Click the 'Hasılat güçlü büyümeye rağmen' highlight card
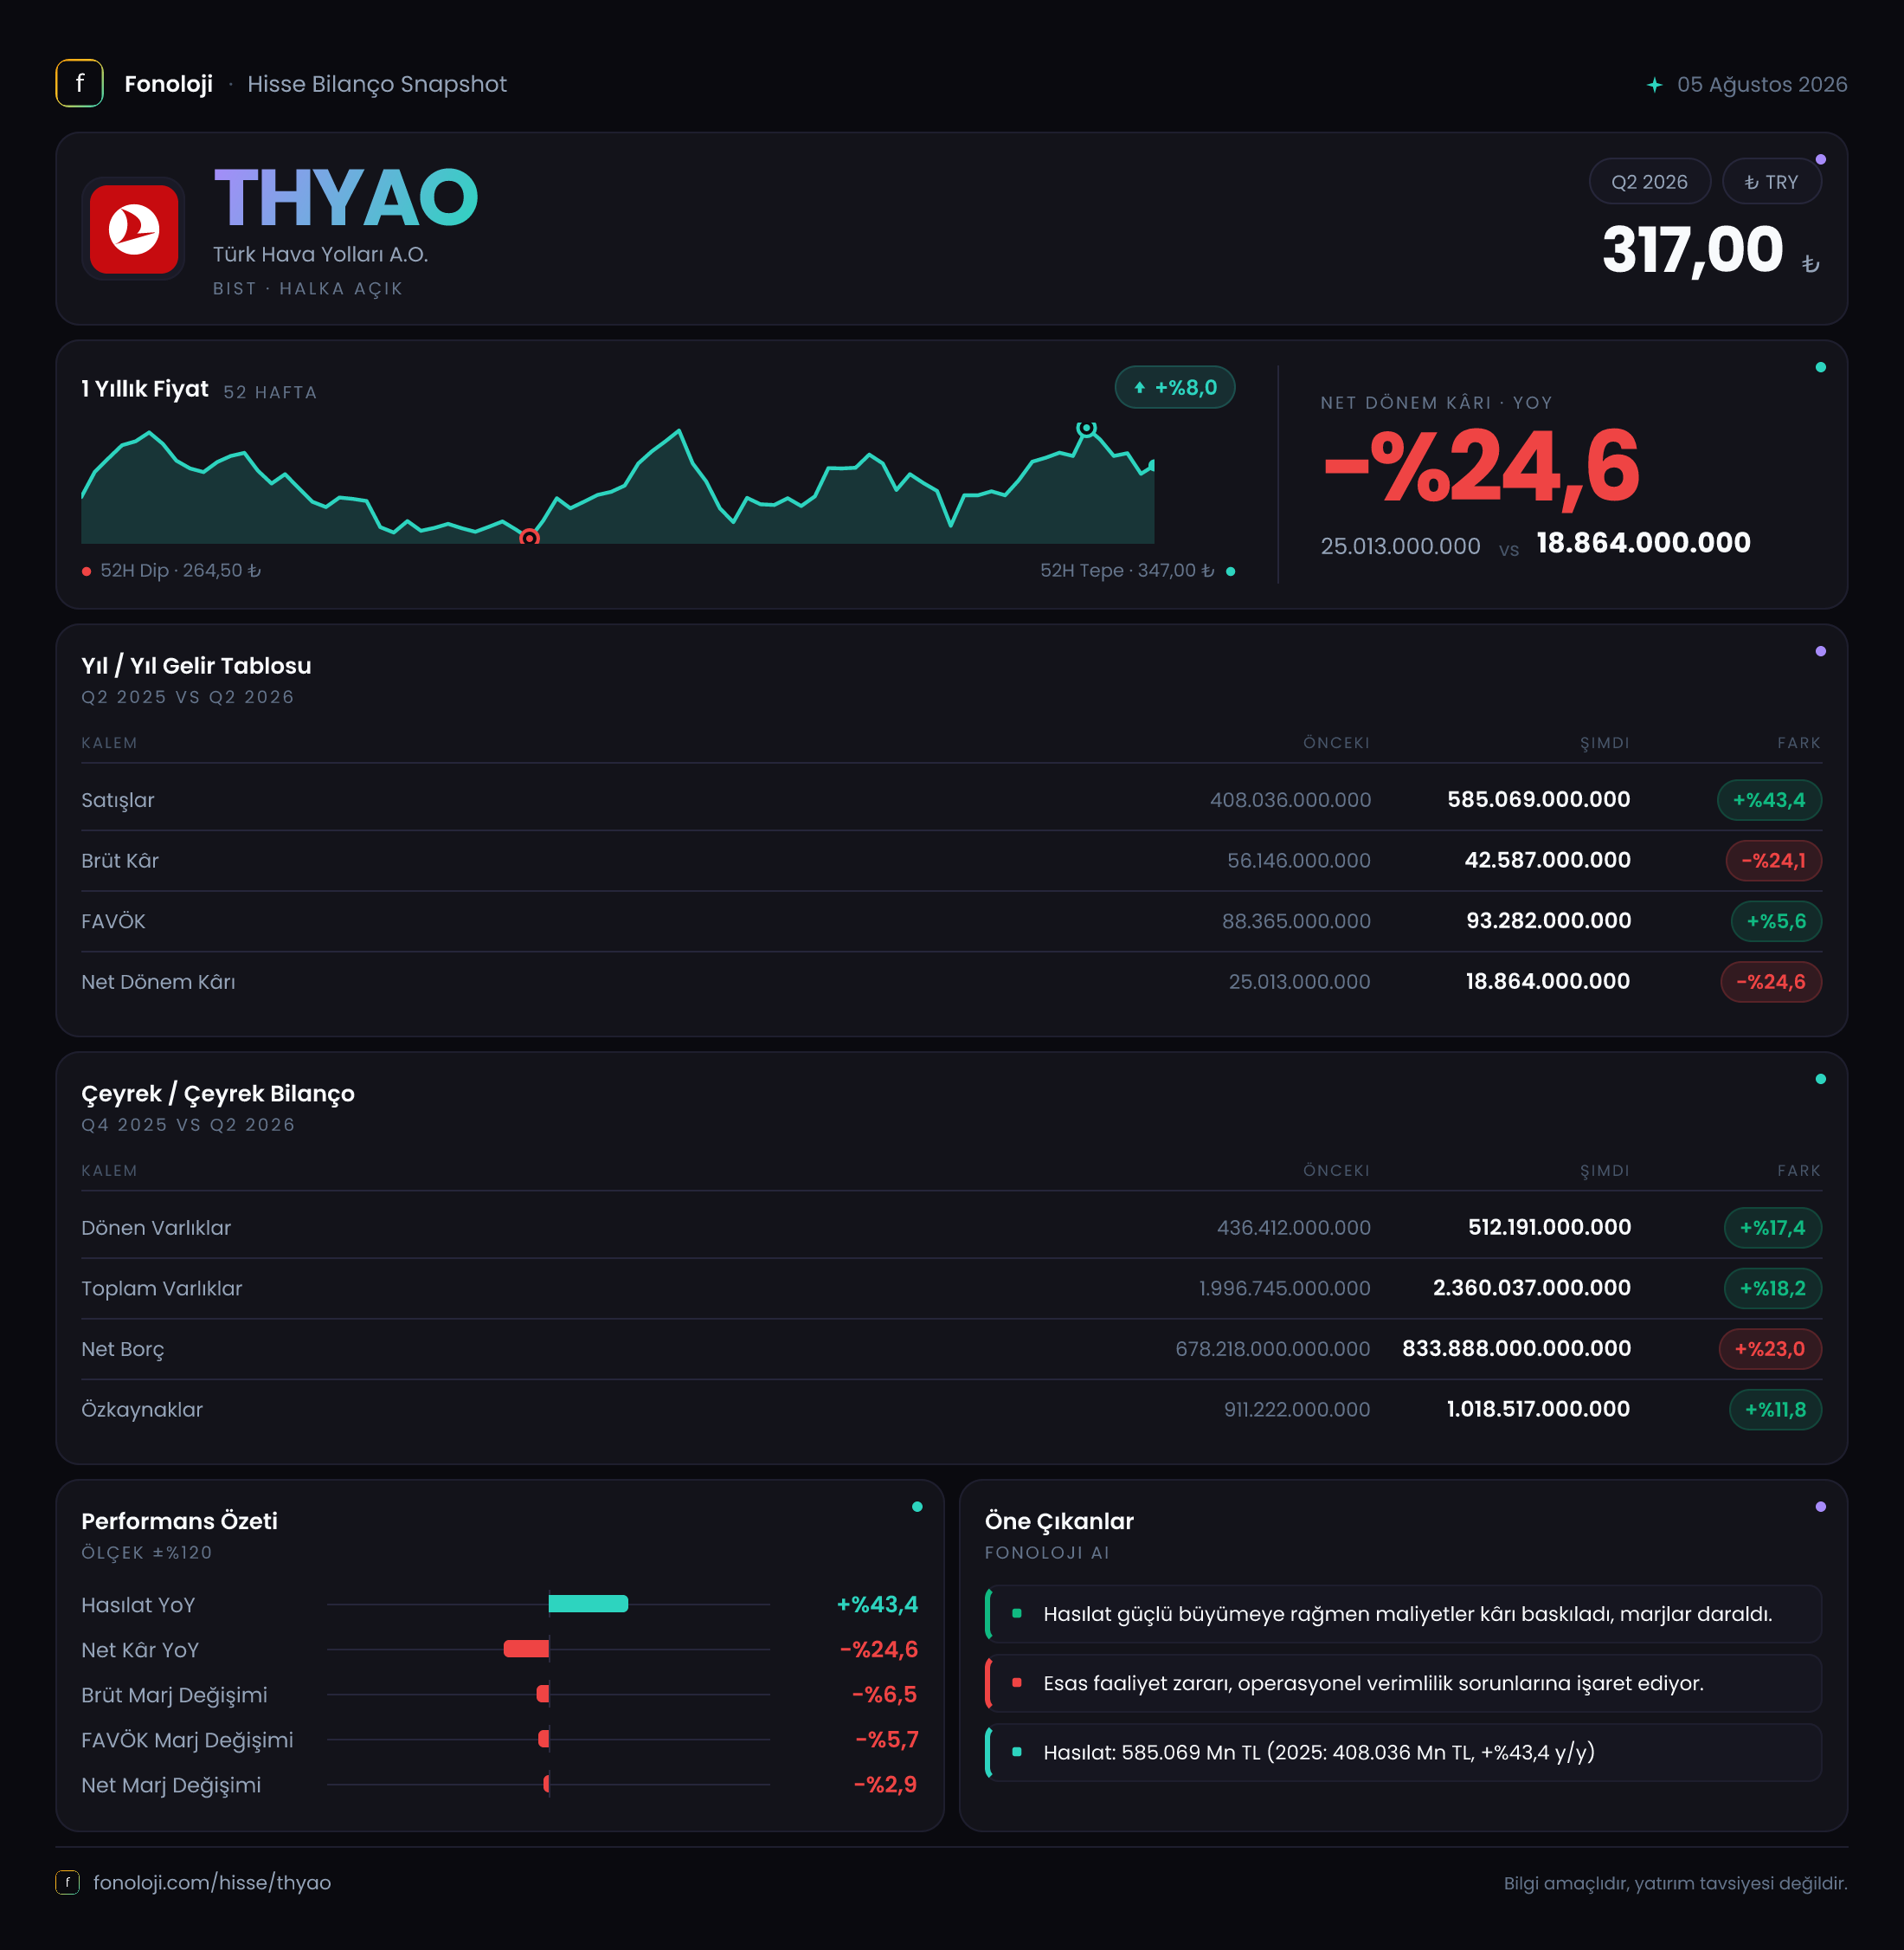The height and width of the screenshot is (1950, 1904). (1403, 1614)
